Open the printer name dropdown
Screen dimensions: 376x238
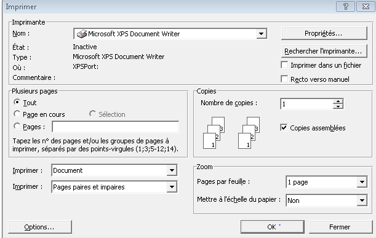coord(262,34)
